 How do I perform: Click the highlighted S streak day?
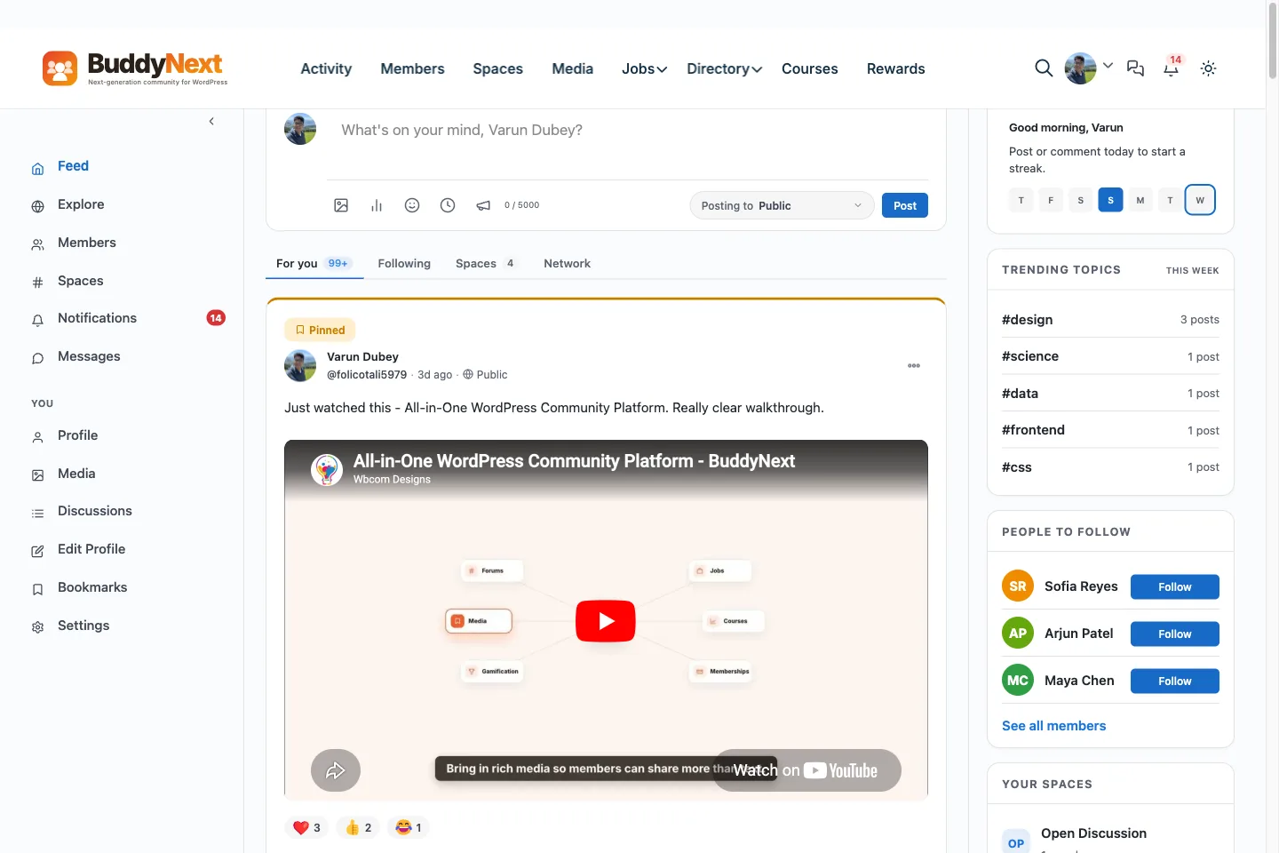(x=1110, y=200)
